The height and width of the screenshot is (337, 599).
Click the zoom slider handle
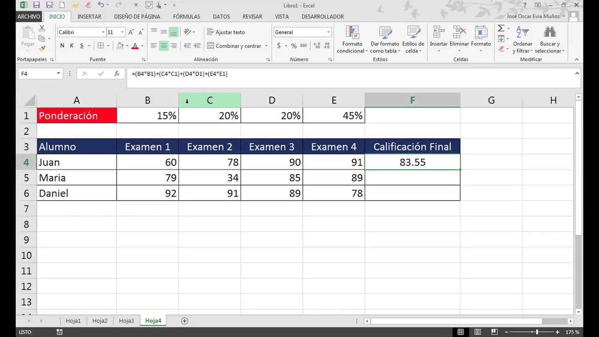click(537, 332)
